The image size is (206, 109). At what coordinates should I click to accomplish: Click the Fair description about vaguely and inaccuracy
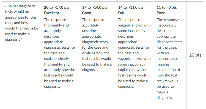pos(134,53)
